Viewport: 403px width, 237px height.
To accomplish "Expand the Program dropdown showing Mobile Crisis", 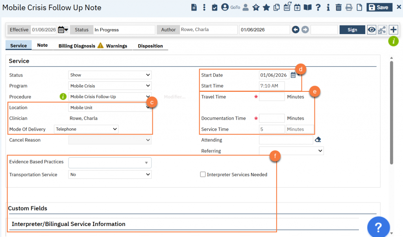I will click(x=110, y=86).
